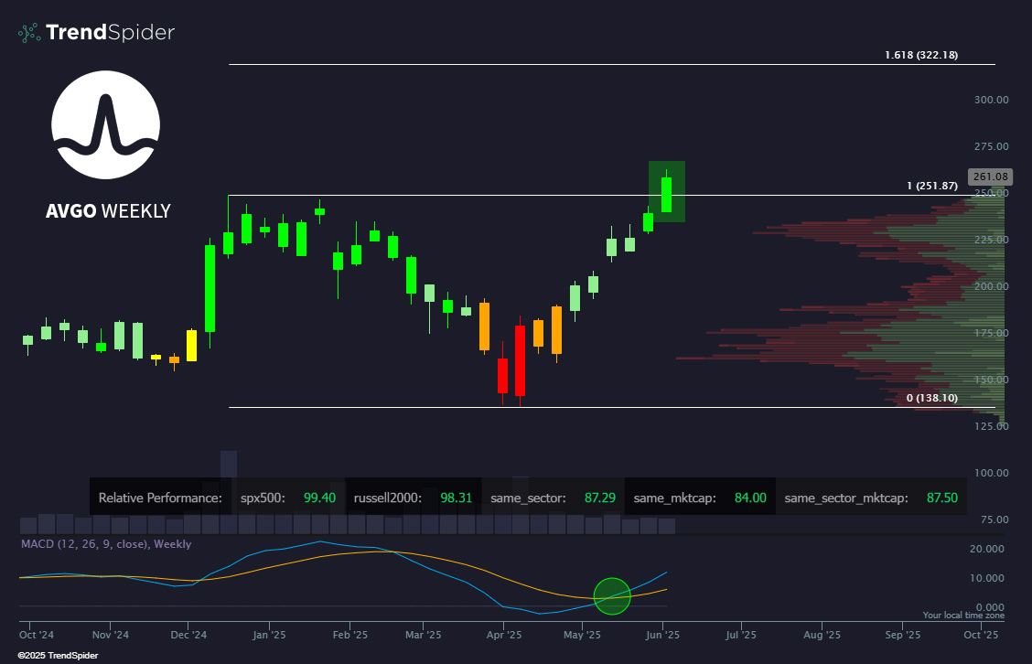Image resolution: width=1032 pixels, height=664 pixels.
Task: Click the Jul '25 time axis label
Action: point(741,635)
